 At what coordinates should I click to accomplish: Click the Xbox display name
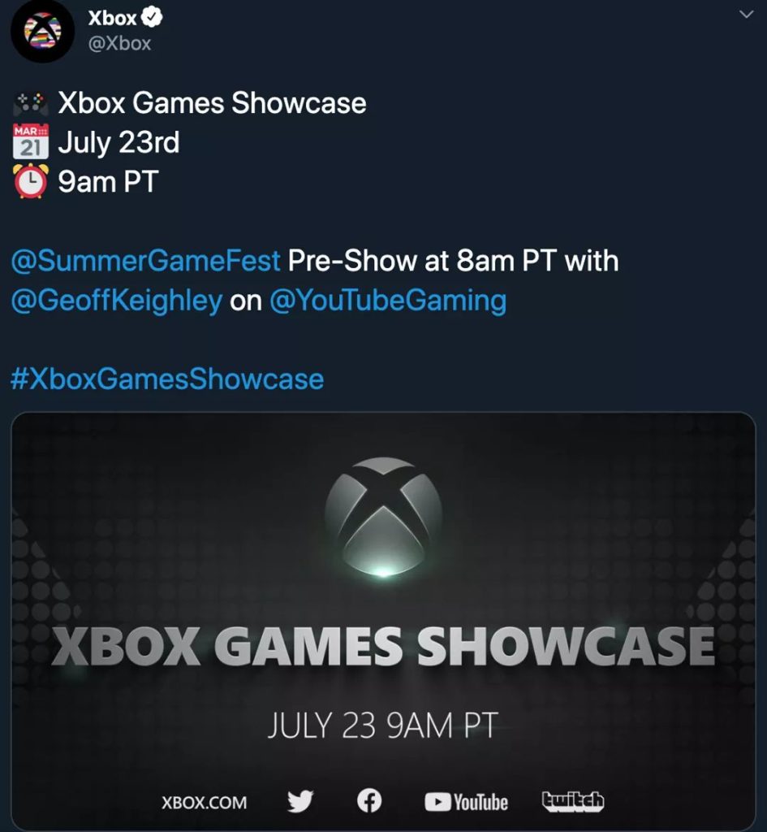(x=112, y=18)
